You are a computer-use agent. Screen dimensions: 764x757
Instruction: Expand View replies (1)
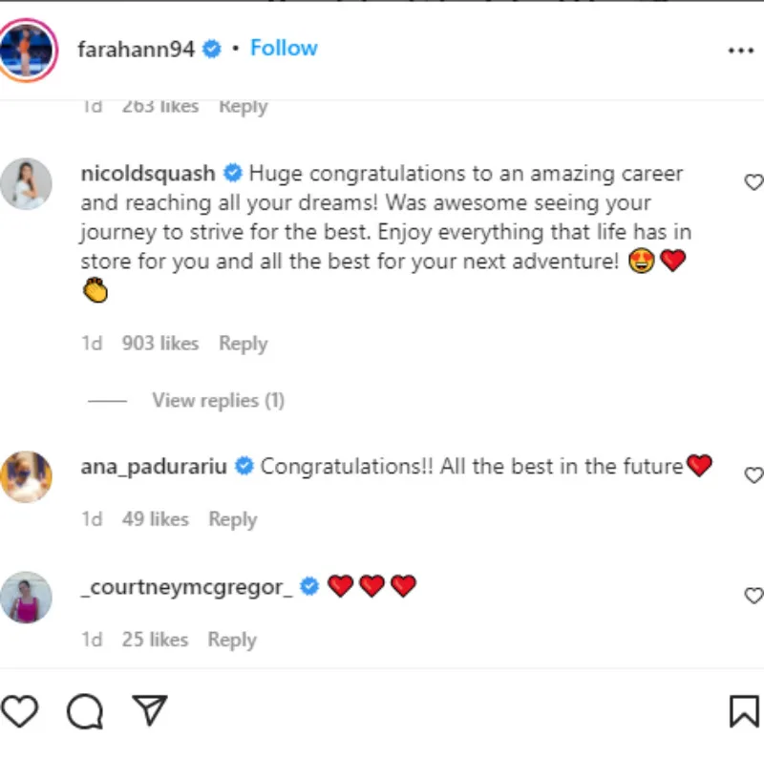click(218, 401)
